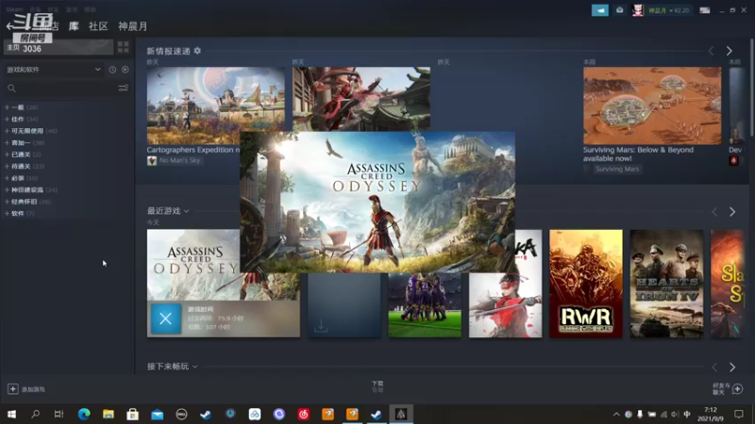Image resolution: width=755 pixels, height=424 pixels.
Task: Expand the 种田建设流 collection
Action: click(x=7, y=190)
